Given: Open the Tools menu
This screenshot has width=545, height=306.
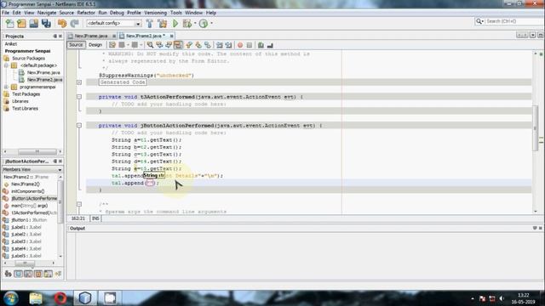Looking at the screenshot, I should tap(176, 13).
